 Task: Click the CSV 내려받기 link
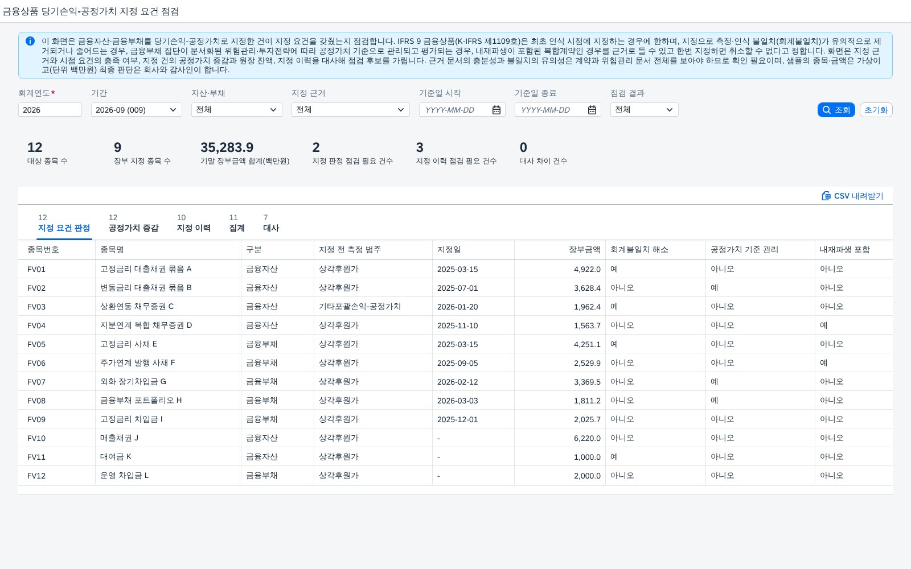click(852, 196)
